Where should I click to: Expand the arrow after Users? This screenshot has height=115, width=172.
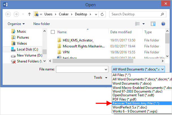[56, 14]
